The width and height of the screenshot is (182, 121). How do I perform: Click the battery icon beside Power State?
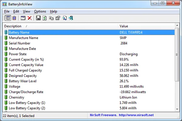[x=6, y=54]
